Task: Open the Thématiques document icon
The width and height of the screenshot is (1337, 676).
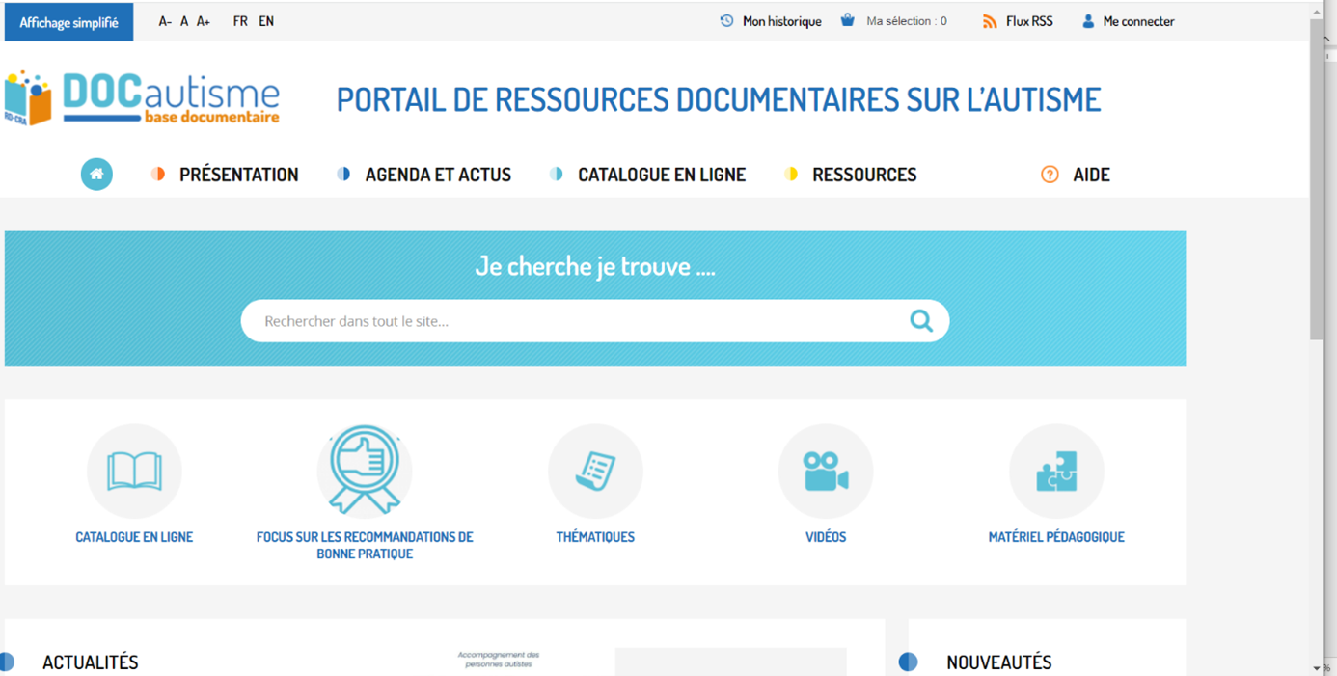Action: 595,472
